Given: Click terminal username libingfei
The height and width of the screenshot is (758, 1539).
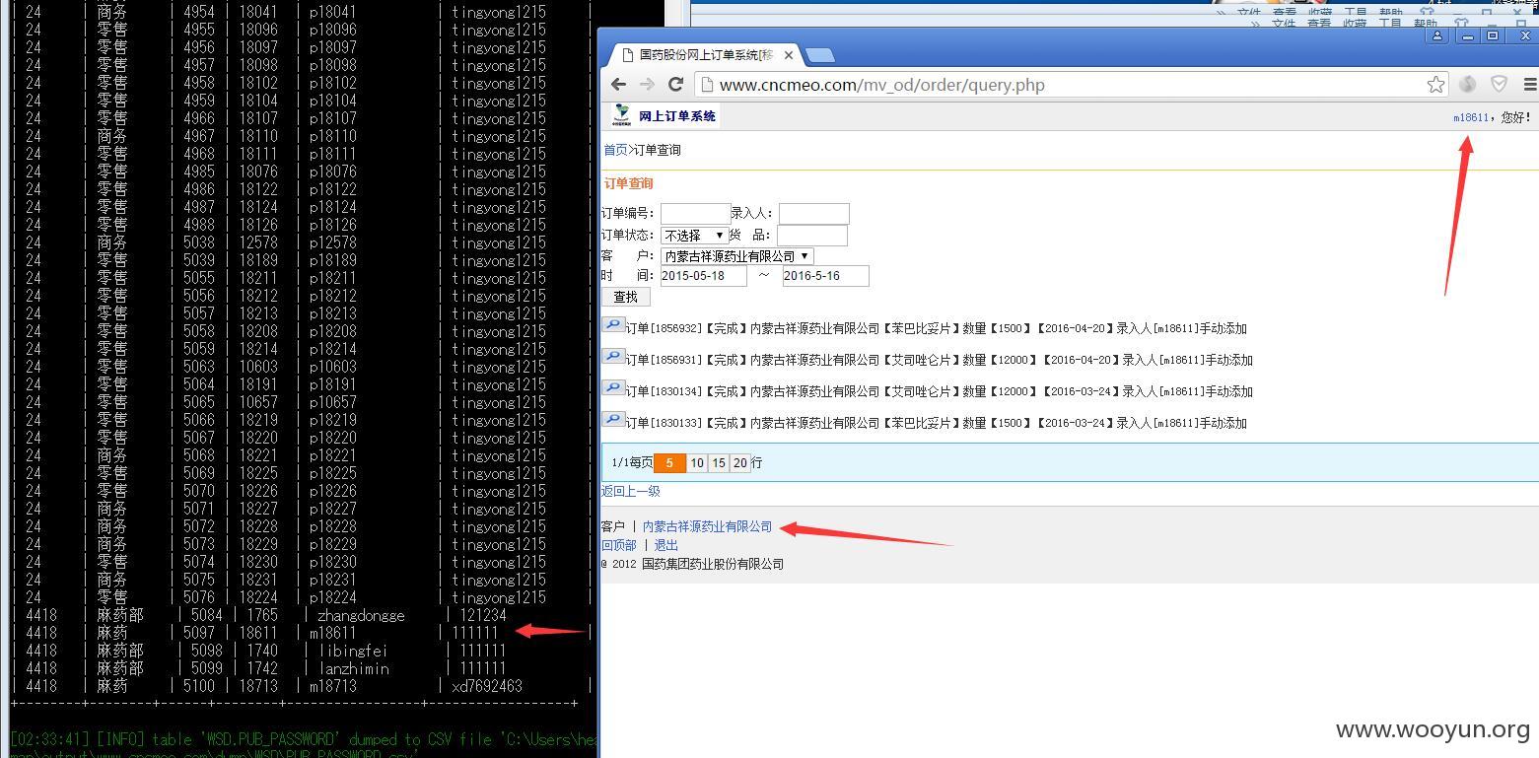Looking at the screenshot, I should (x=353, y=651).
